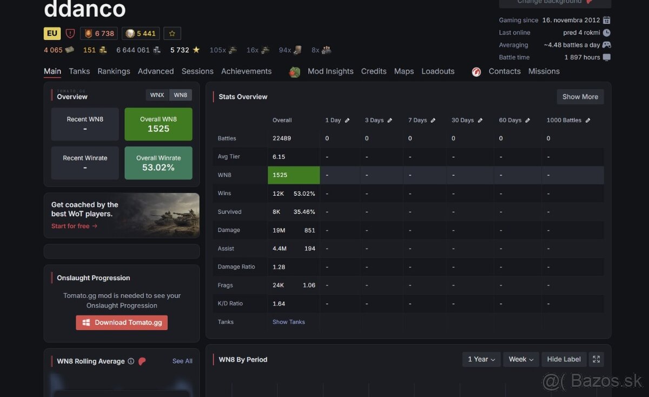Click the orange rating badge 6 738

point(100,34)
